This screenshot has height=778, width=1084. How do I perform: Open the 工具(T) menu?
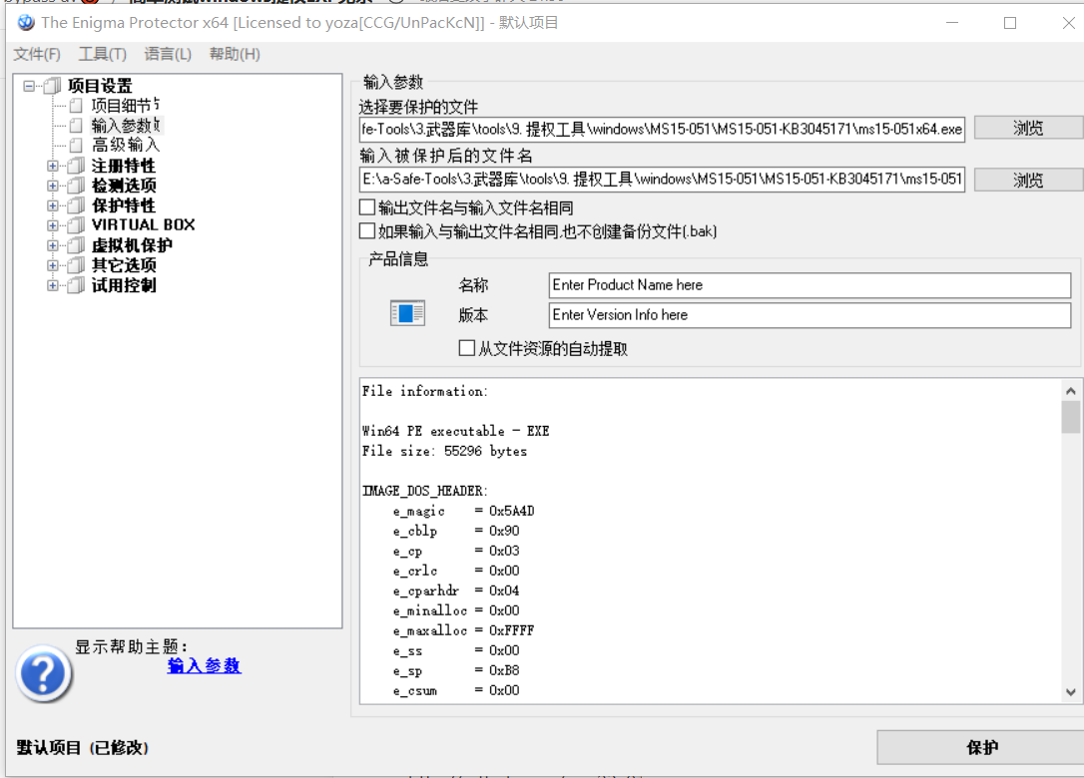(x=103, y=54)
